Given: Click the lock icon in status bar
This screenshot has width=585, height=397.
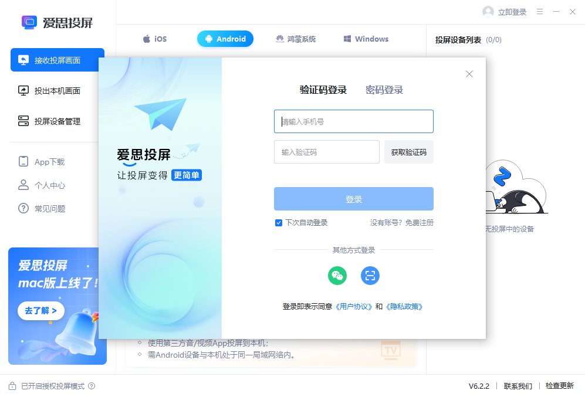Looking at the screenshot, I should pos(12,386).
